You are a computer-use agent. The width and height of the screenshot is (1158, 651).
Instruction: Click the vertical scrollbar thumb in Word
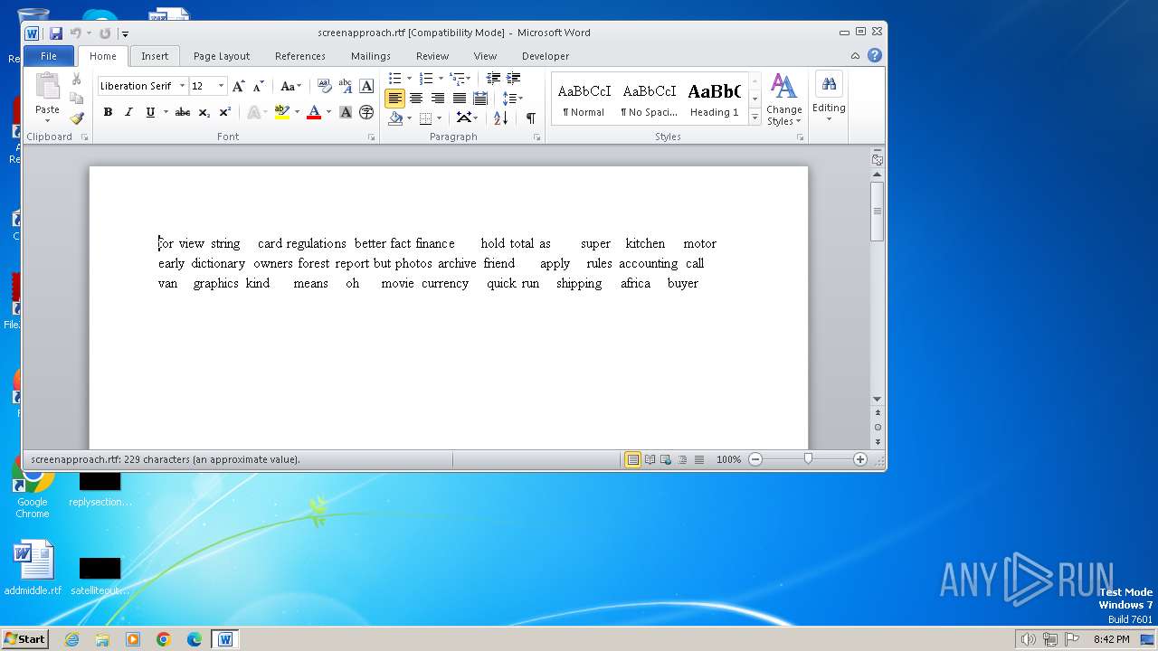(877, 211)
